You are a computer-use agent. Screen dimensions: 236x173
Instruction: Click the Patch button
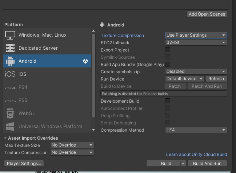(175, 86)
